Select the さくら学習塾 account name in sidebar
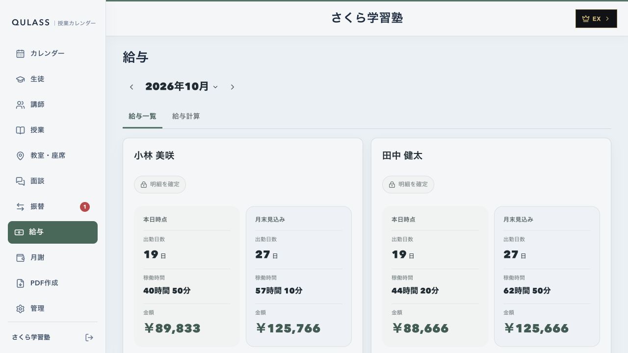This screenshot has height=353, width=628. coord(31,337)
